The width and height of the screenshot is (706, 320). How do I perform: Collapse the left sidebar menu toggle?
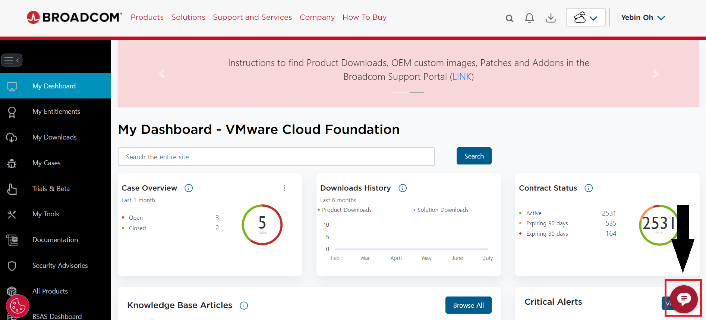[x=12, y=60]
